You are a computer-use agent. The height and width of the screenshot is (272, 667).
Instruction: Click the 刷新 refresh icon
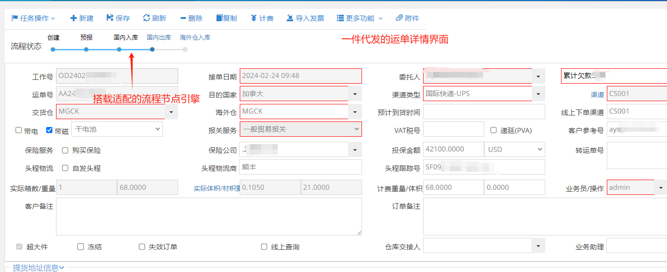(x=146, y=18)
